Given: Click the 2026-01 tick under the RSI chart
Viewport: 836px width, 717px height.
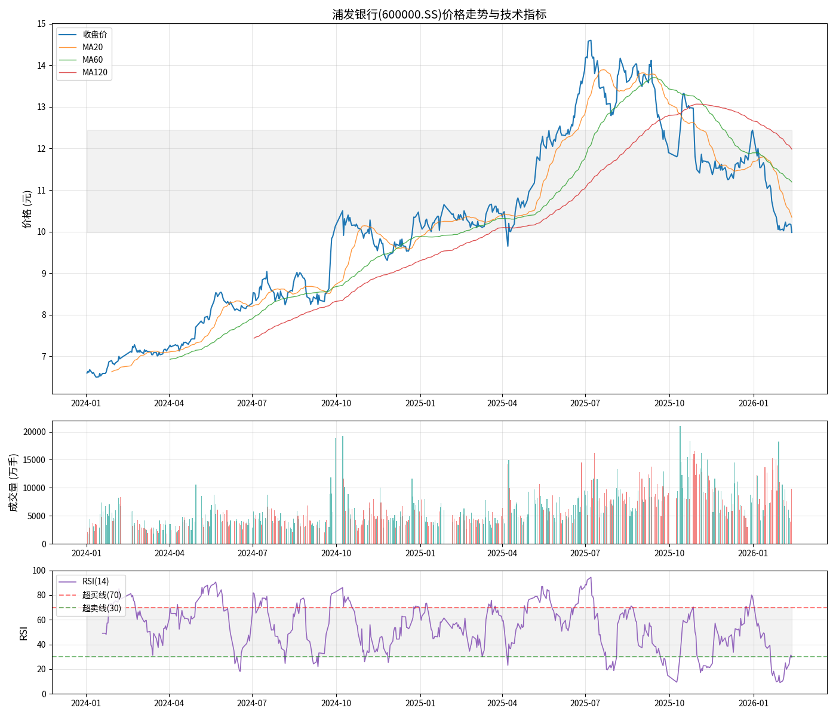Looking at the screenshot, I should (753, 703).
